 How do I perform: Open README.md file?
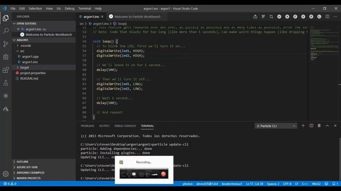(29, 79)
